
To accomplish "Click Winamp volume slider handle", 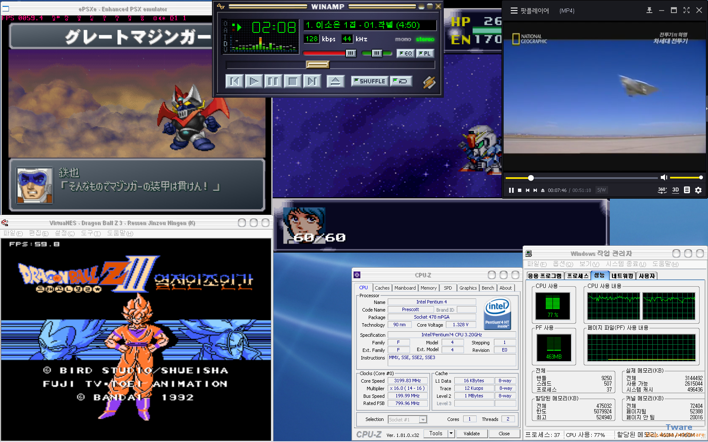I will [x=351, y=53].
